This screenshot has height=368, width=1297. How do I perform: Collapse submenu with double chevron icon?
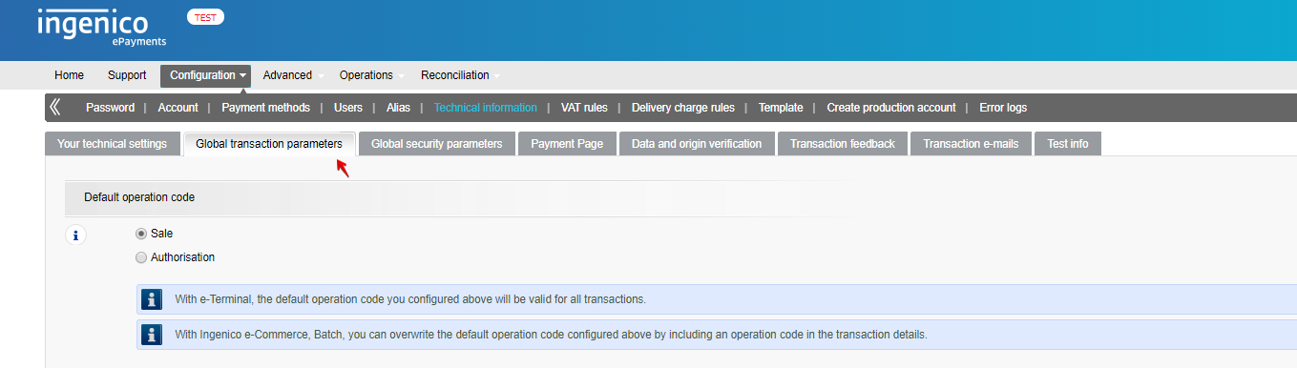point(55,107)
